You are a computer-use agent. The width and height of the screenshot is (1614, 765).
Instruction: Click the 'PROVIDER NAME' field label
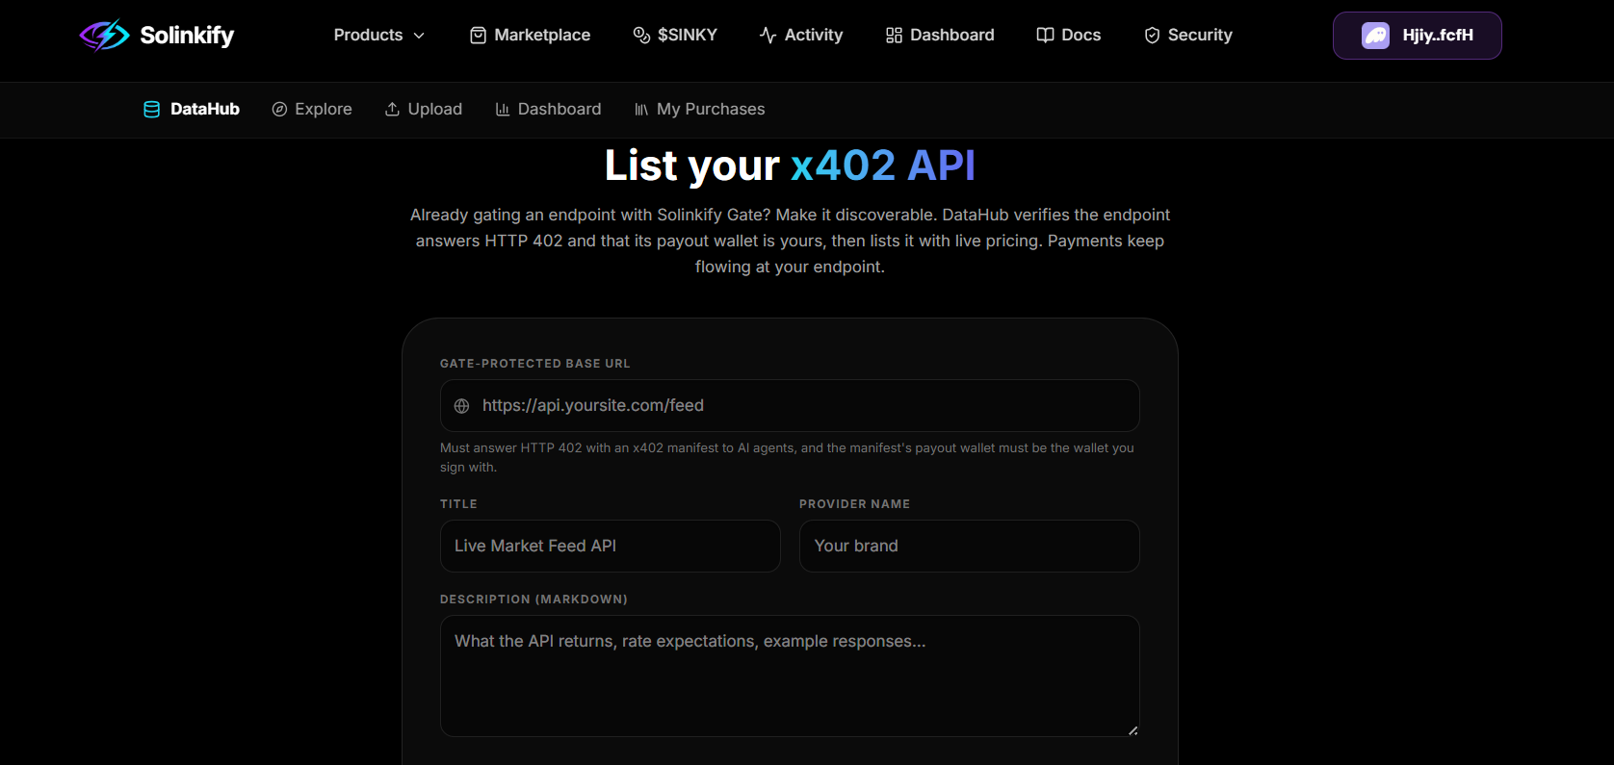pos(854,504)
